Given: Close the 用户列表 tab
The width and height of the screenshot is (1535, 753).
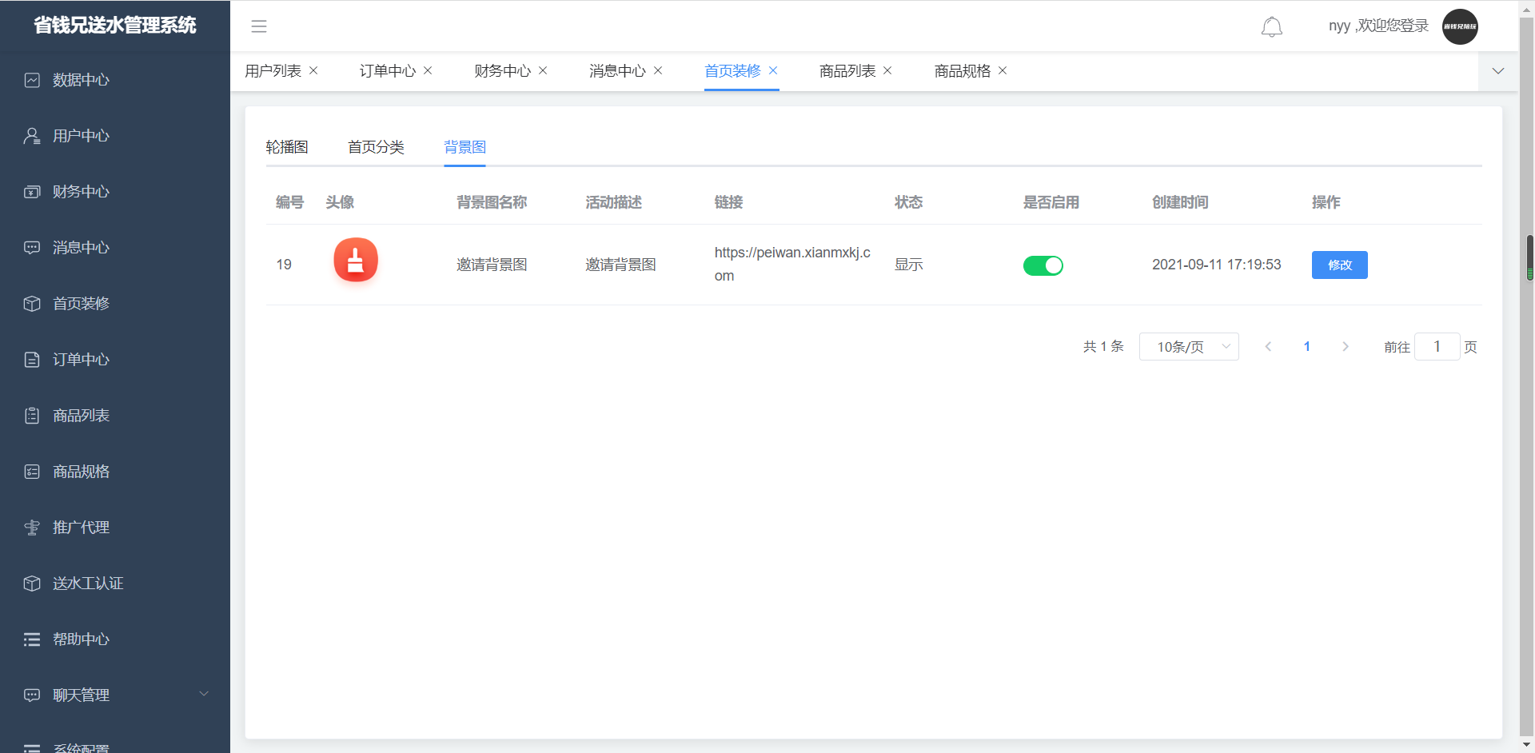Looking at the screenshot, I should tap(313, 70).
